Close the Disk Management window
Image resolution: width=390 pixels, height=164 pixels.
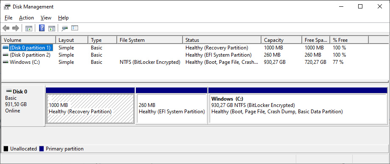pos(379,7)
